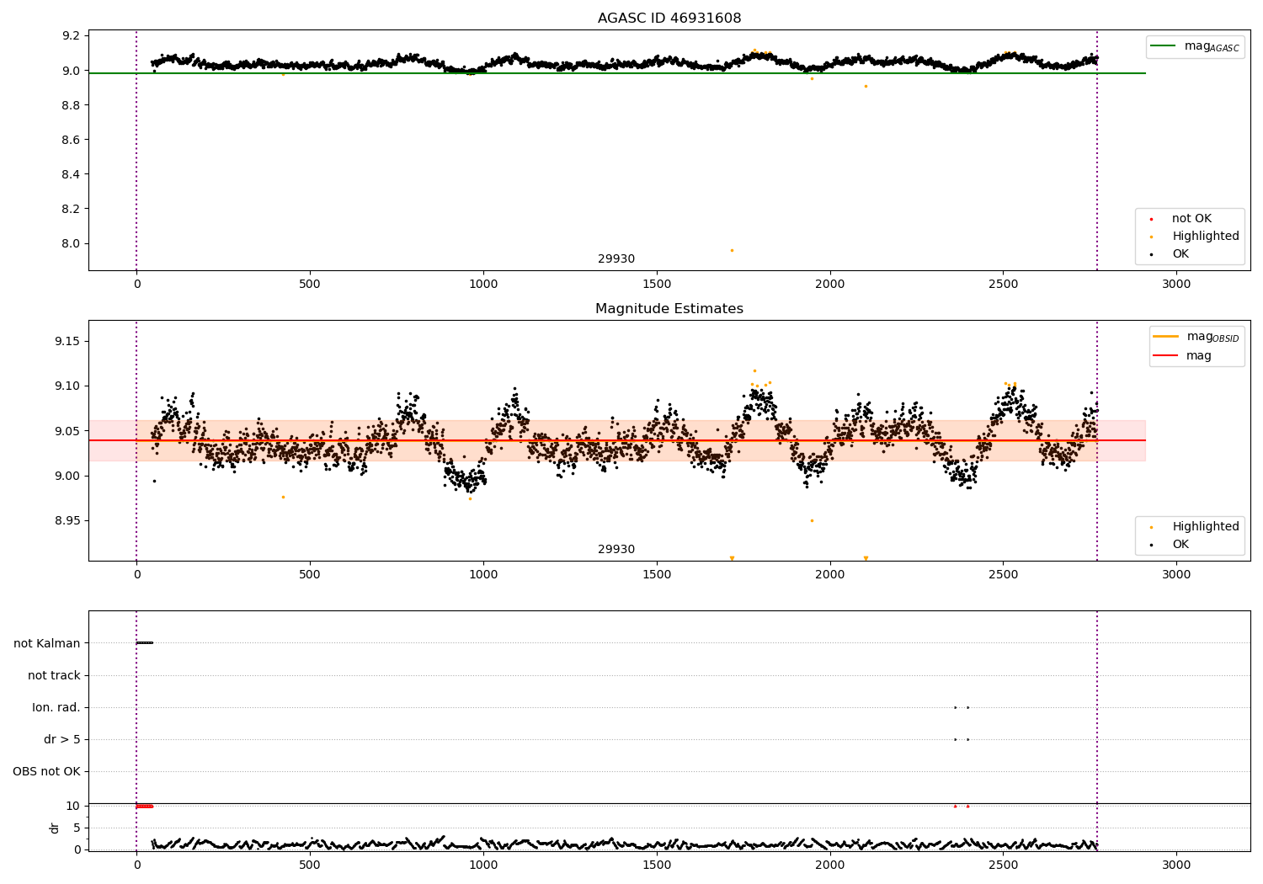Click the orange point at 8.95 near x=1950
Image resolution: width=1263 pixels, height=884 pixels.
812,520
